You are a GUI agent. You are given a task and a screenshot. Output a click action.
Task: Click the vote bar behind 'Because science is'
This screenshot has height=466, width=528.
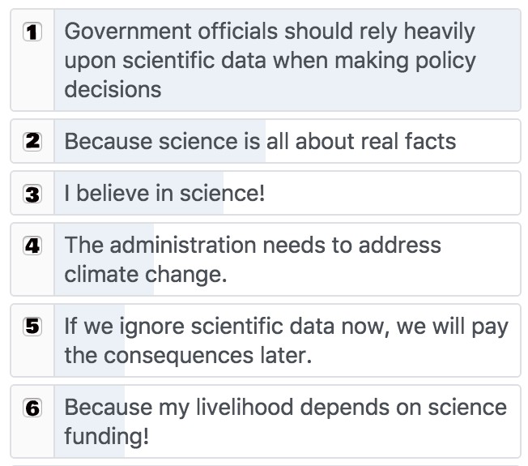click(160, 141)
